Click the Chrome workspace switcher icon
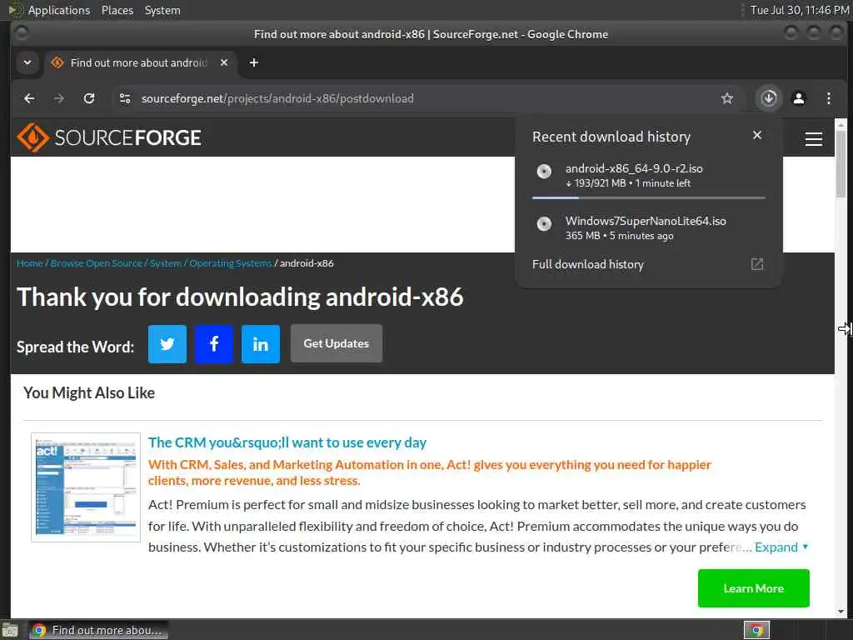Image resolution: width=853 pixels, height=640 pixels. tap(756, 630)
